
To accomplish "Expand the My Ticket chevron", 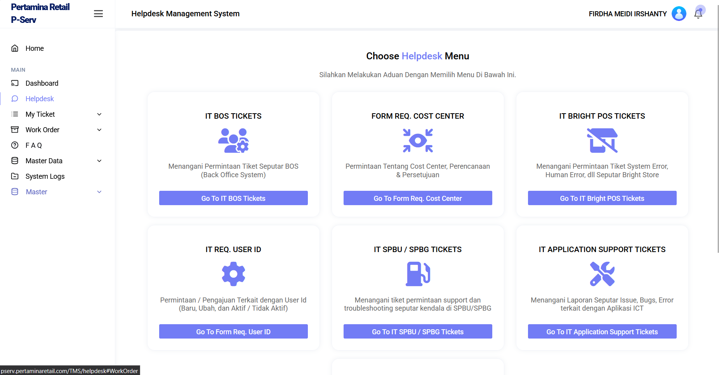I will click(x=99, y=114).
